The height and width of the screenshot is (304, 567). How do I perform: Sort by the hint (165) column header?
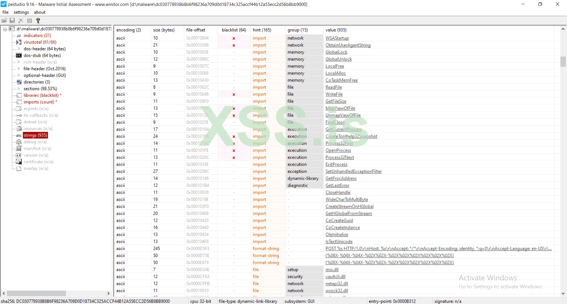point(268,30)
